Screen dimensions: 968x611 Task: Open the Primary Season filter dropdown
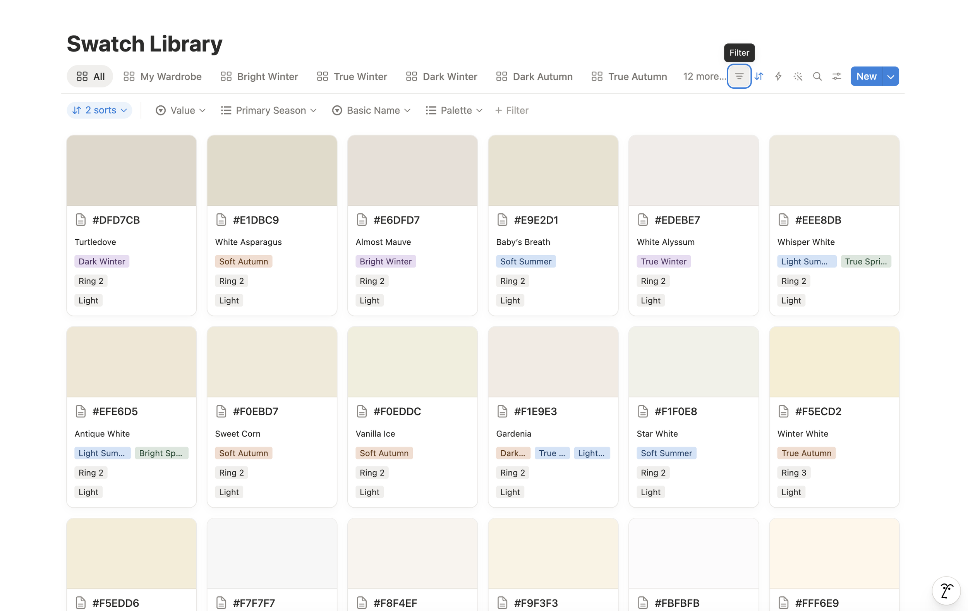pyautogui.click(x=269, y=110)
